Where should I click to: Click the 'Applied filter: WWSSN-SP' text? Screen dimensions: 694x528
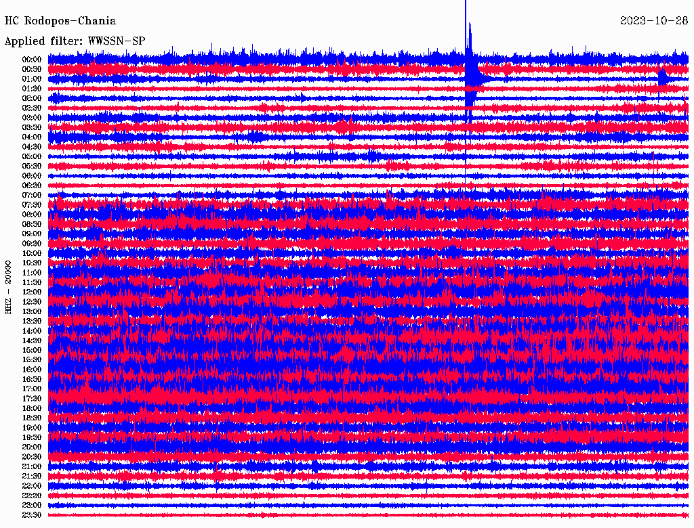pos(75,41)
